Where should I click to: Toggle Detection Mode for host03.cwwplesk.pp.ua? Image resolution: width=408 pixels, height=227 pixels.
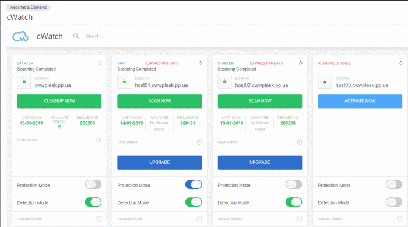click(394, 202)
